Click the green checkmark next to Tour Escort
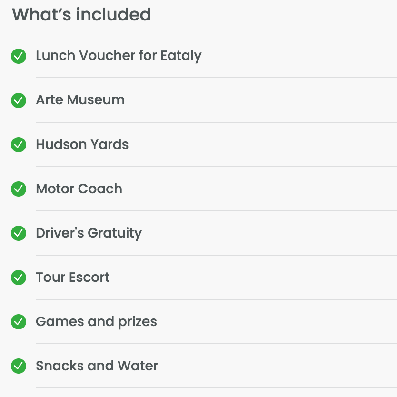The height and width of the screenshot is (397, 397). point(19,278)
